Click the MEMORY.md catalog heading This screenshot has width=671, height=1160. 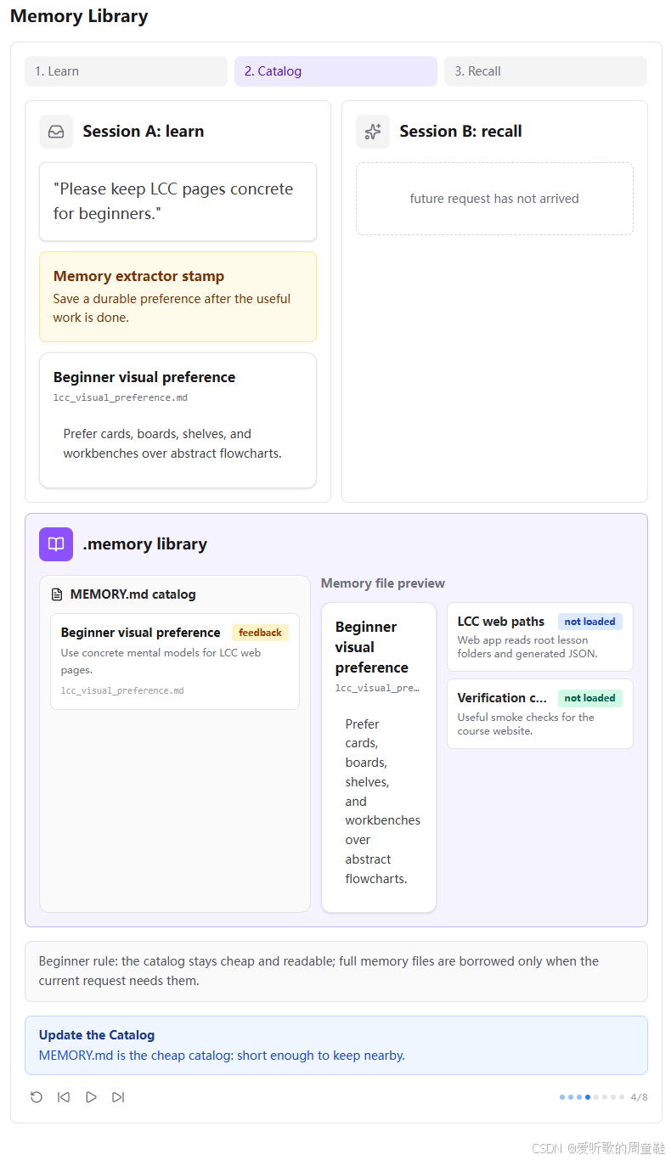click(133, 594)
